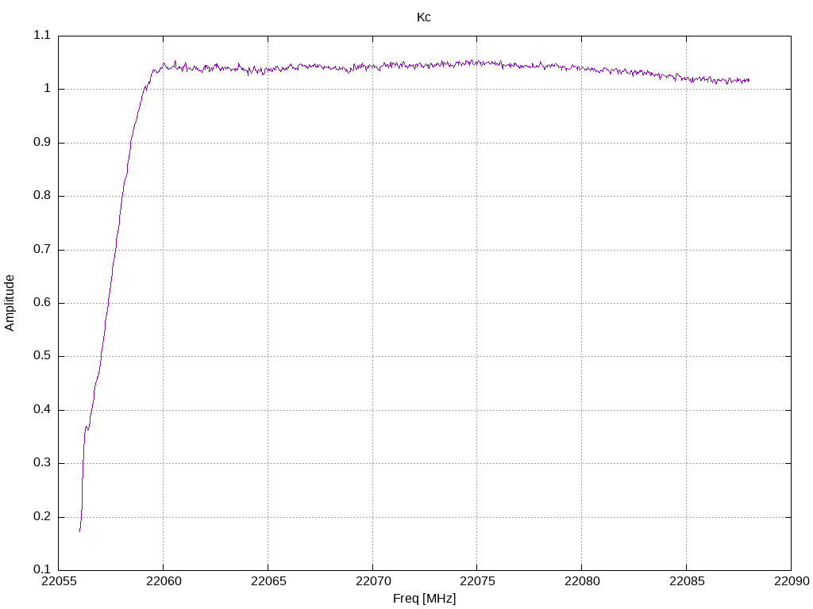Click the y-axis tick label 0.4
Image resolution: width=813 pixels, height=609 pixels.
42,410
